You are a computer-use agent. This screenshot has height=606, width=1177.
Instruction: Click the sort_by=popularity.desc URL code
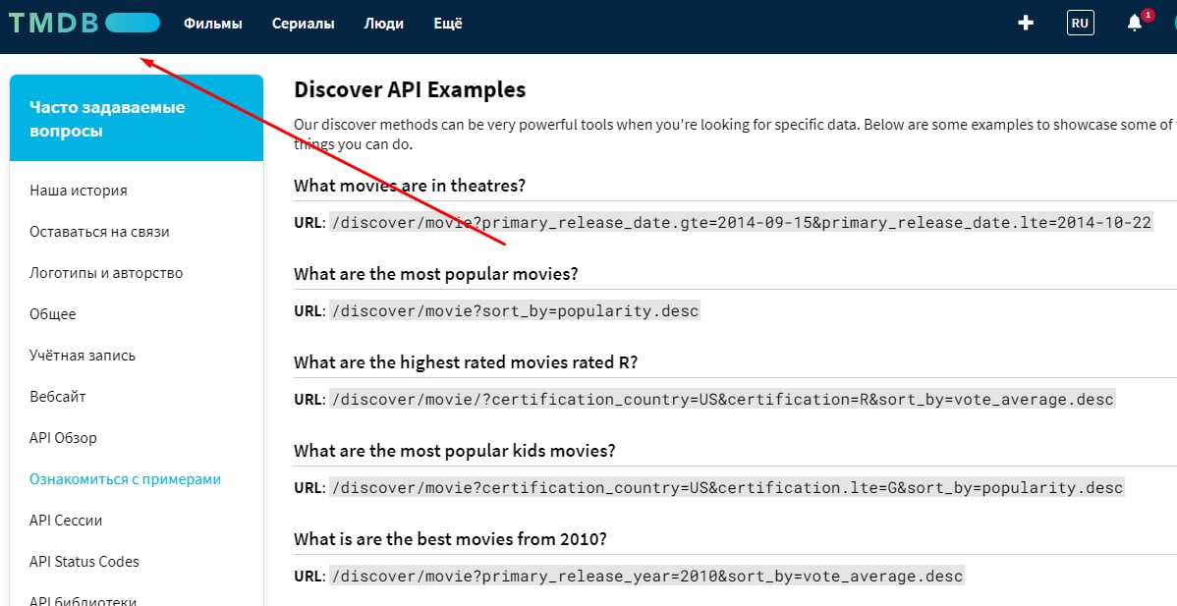[x=515, y=310]
